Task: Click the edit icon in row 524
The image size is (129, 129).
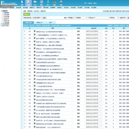Action: click(35, 69)
